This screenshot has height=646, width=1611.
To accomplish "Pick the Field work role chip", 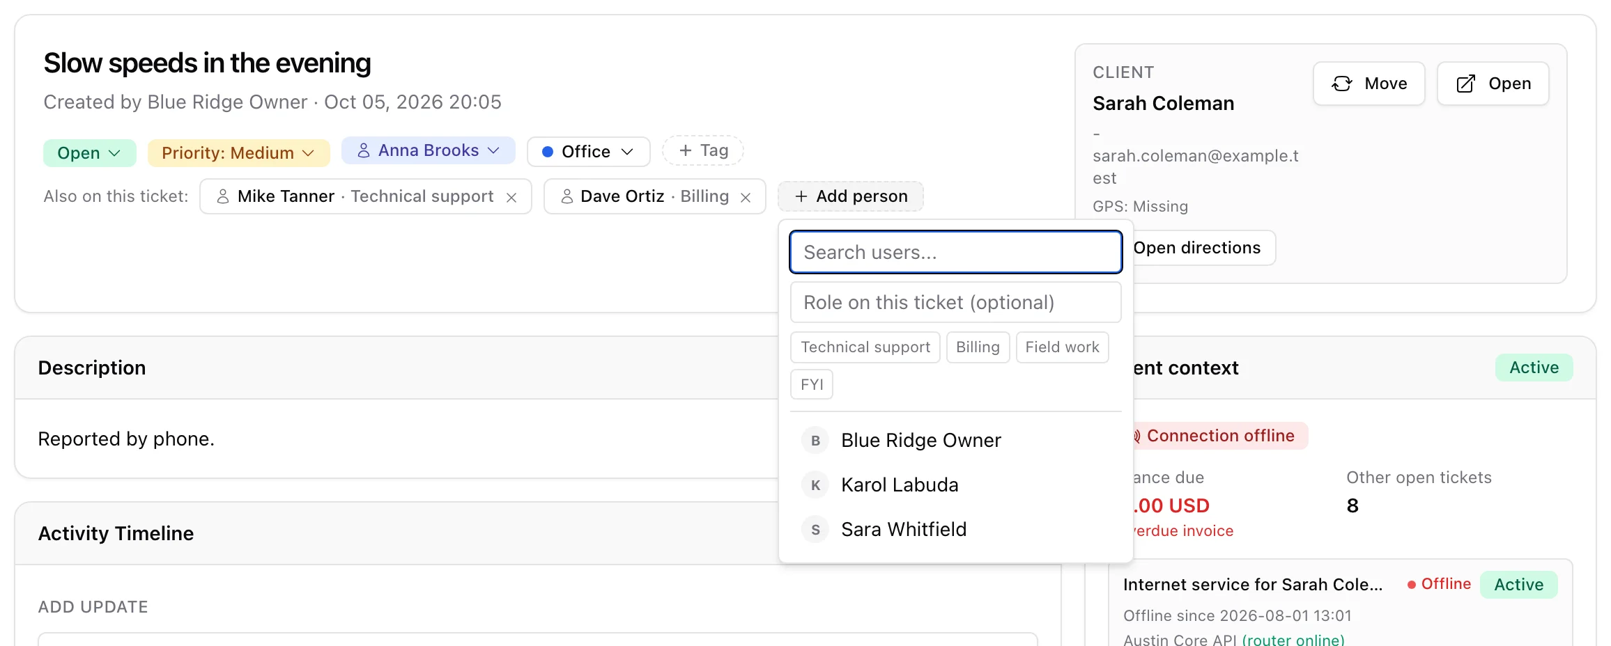I will (1062, 347).
